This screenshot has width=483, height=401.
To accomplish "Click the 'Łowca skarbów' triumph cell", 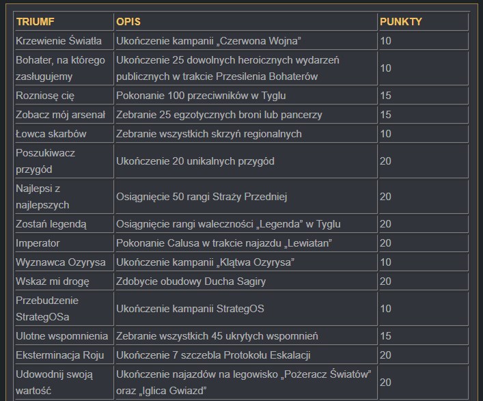I will [51, 134].
